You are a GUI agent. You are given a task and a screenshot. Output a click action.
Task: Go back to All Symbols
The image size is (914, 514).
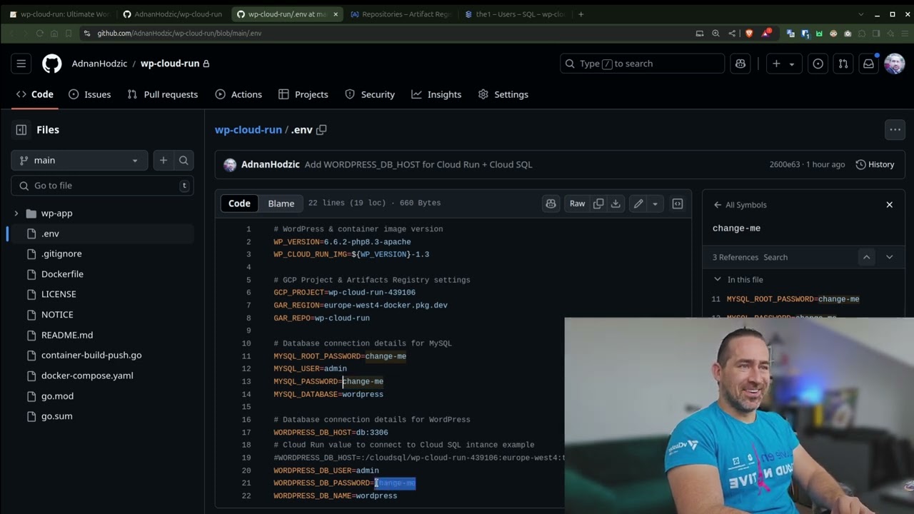tap(740, 205)
